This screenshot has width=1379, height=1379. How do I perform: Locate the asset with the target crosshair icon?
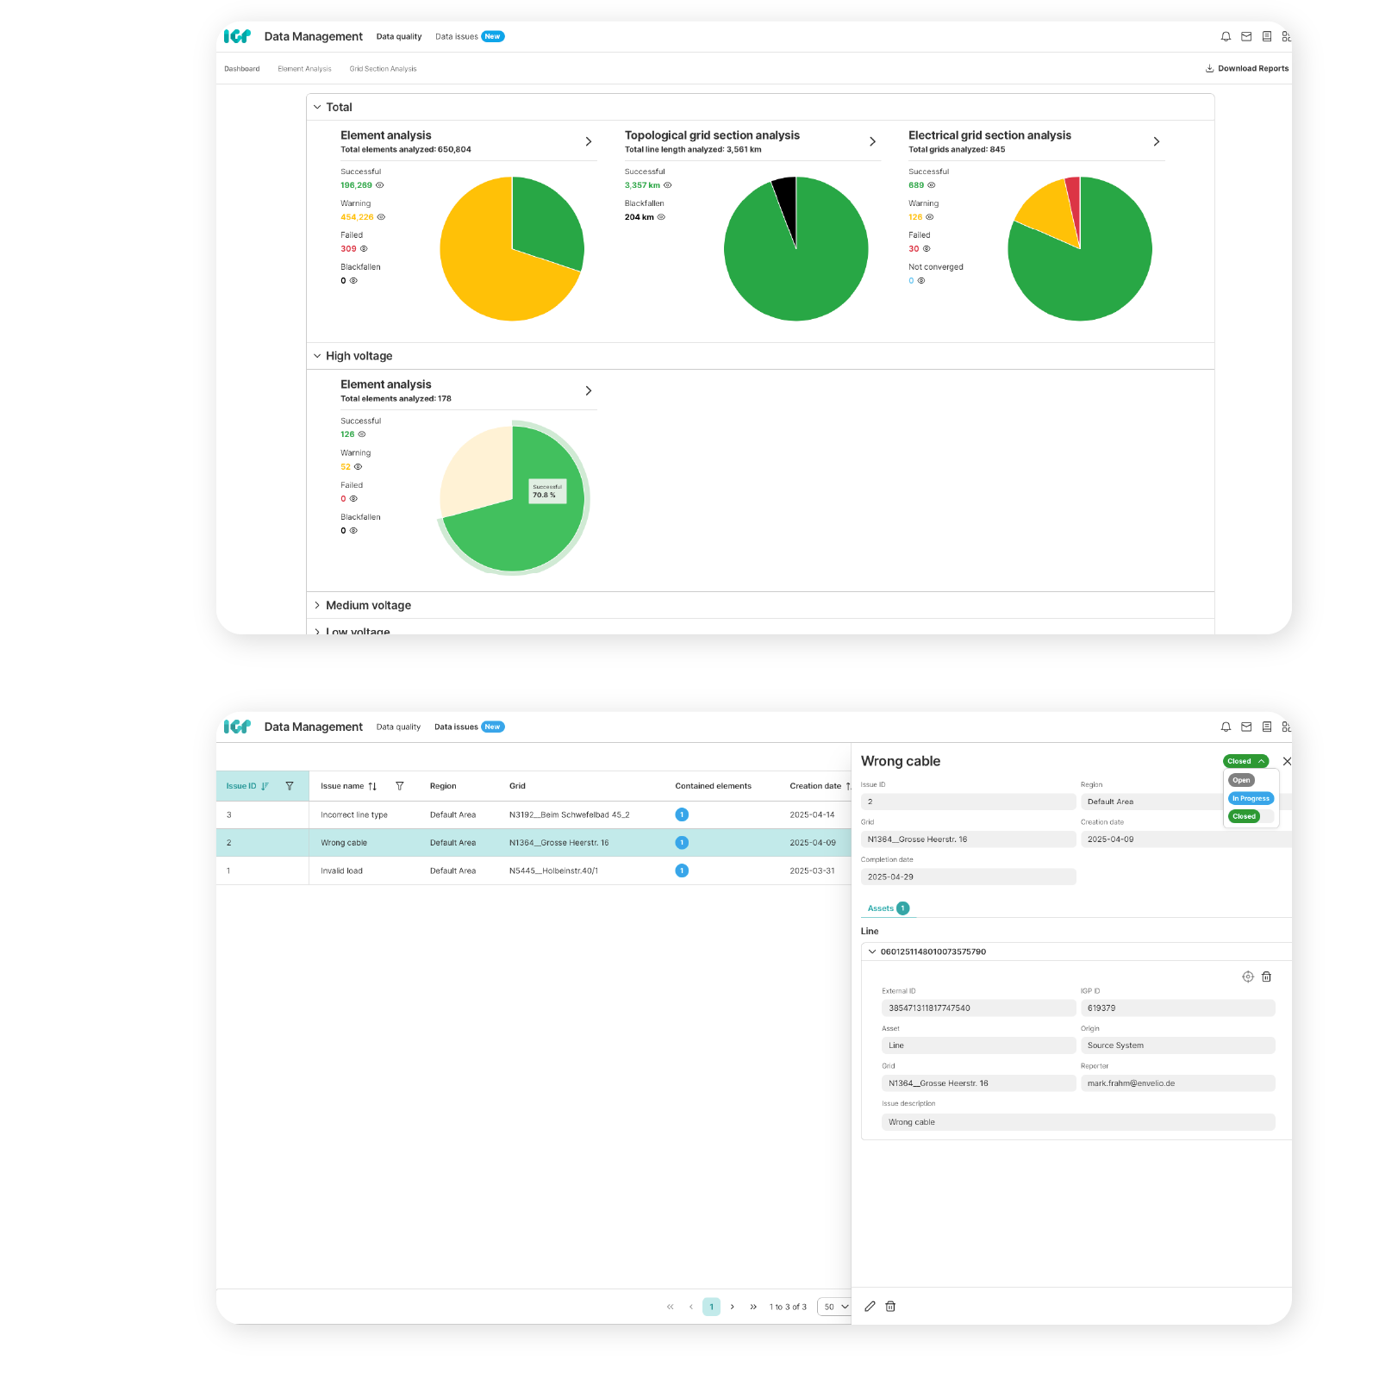[1248, 977]
